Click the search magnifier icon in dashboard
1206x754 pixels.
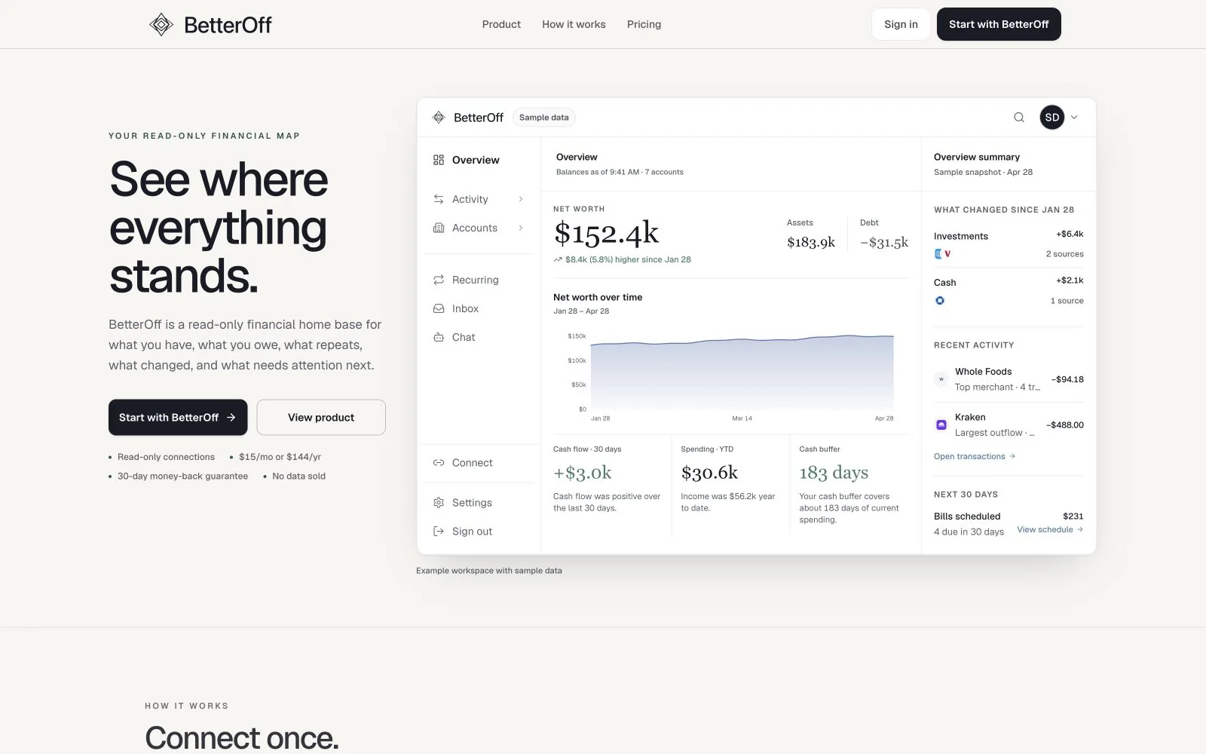point(1018,117)
